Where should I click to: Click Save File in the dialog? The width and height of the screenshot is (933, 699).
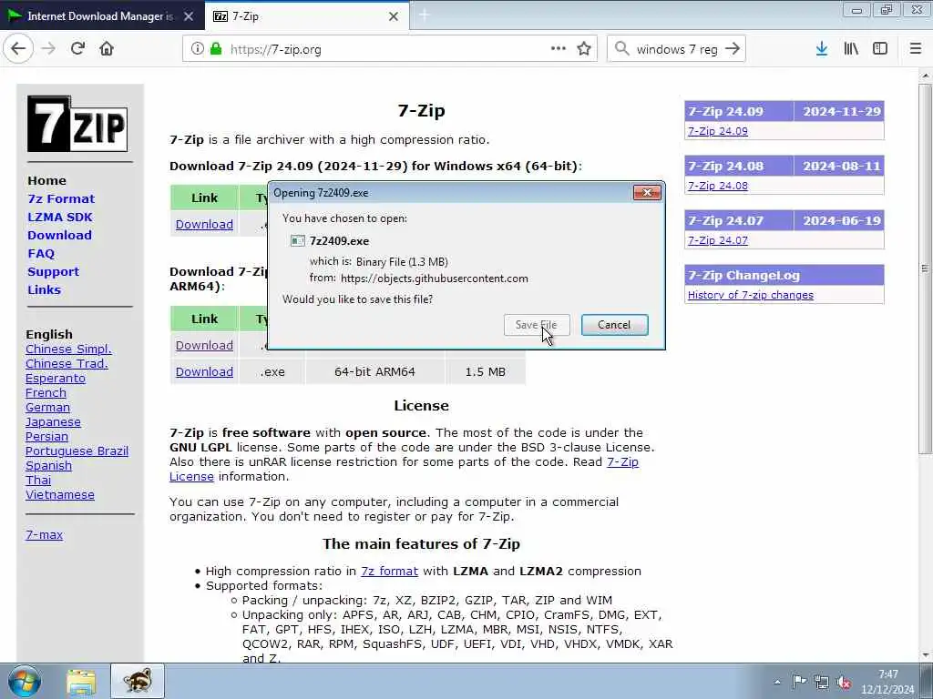(x=537, y=325)
